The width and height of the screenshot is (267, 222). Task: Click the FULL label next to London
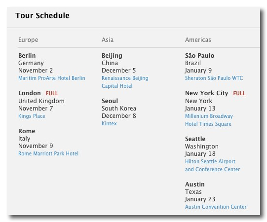click(52, 93)
